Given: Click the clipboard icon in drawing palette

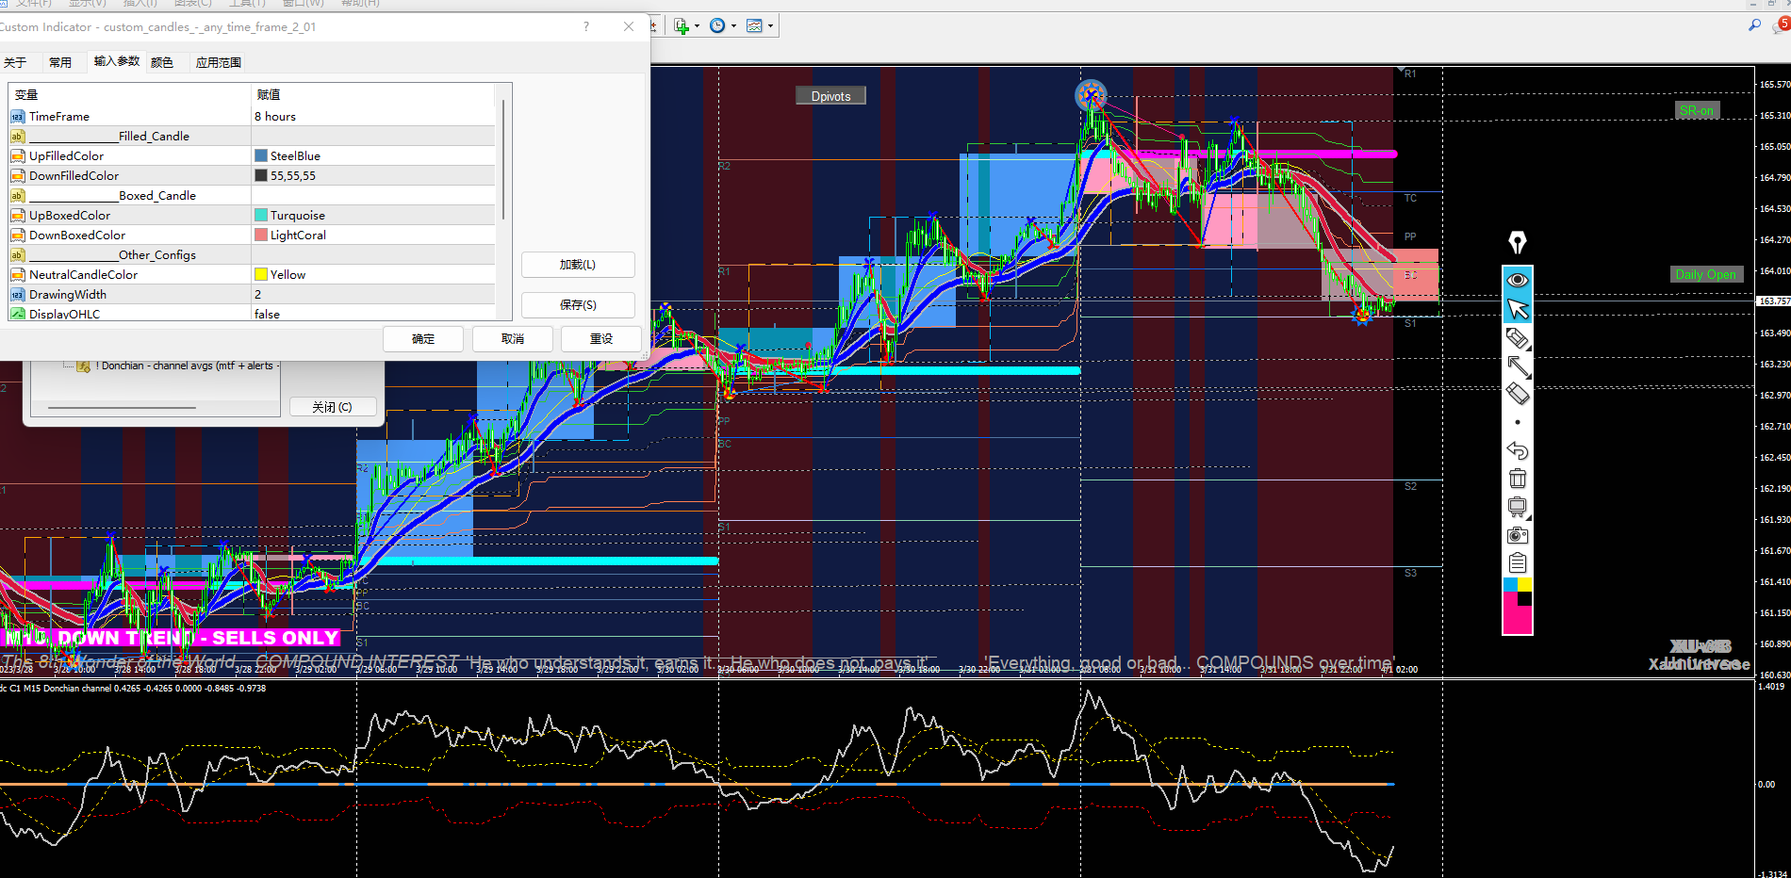Looking at the screenshot, I should pos(1517,563).
